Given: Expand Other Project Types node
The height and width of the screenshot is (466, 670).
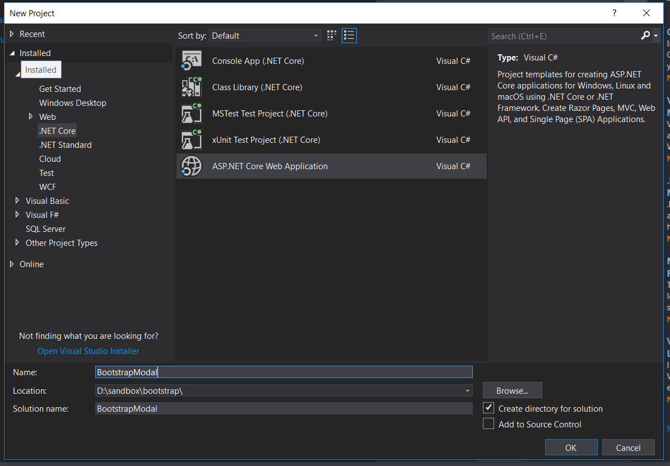Looking at the screenshot, I should [x=17, y=242].
